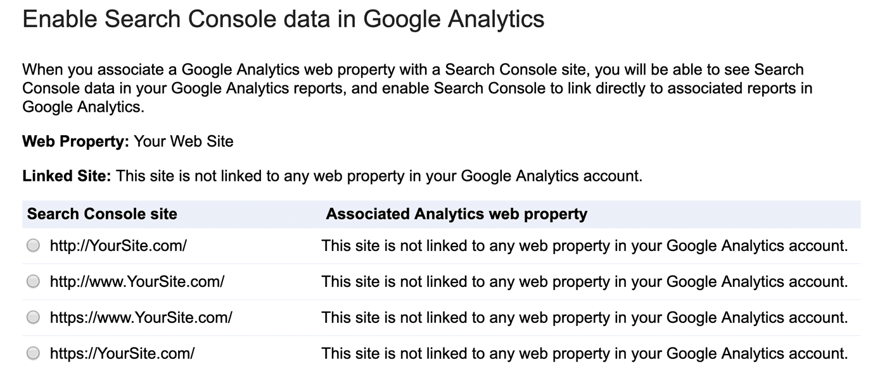Click the not-linked status in https://www.YourSite.com/ row

tap(584, 317)
